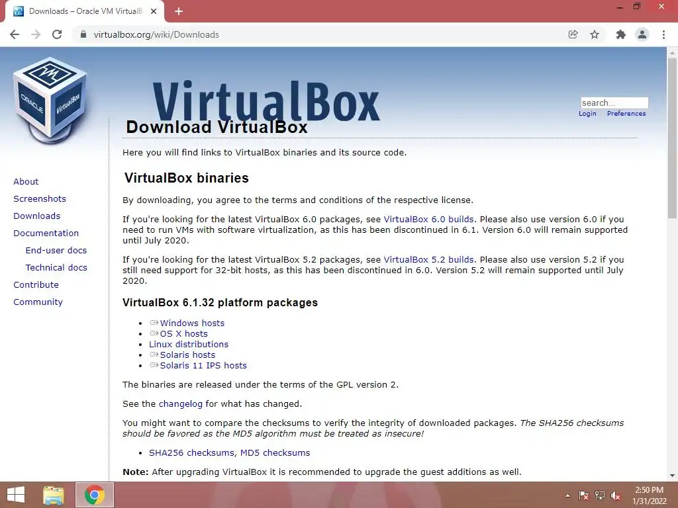Click the taskbar clock showing 2:50 PM
Screen dimensions: 678x508
click(x=649, y=495)
